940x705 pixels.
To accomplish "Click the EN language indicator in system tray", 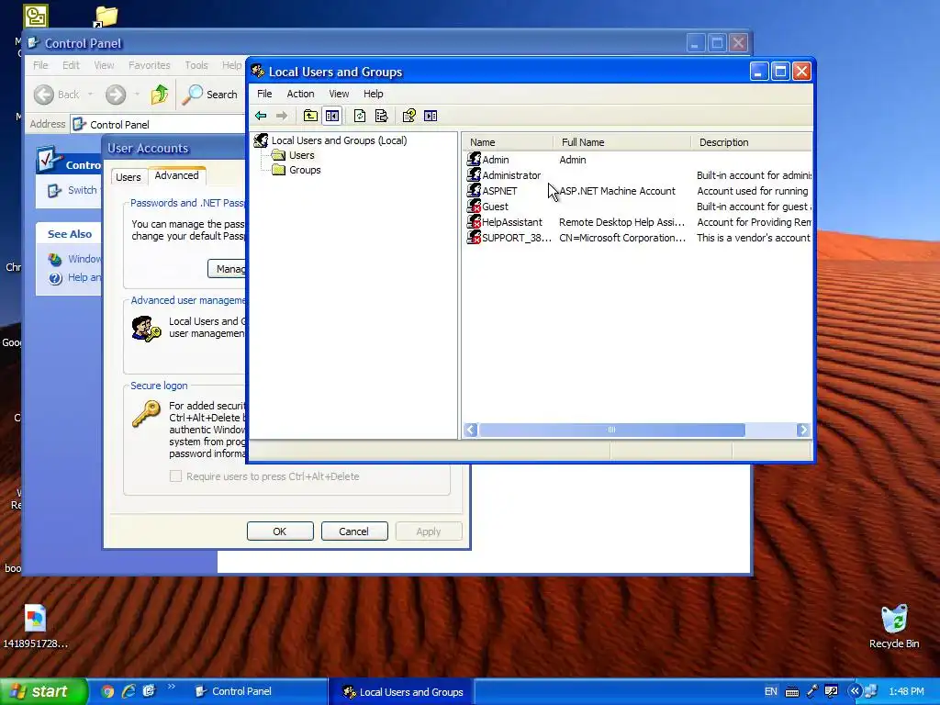I will [771, 691].
